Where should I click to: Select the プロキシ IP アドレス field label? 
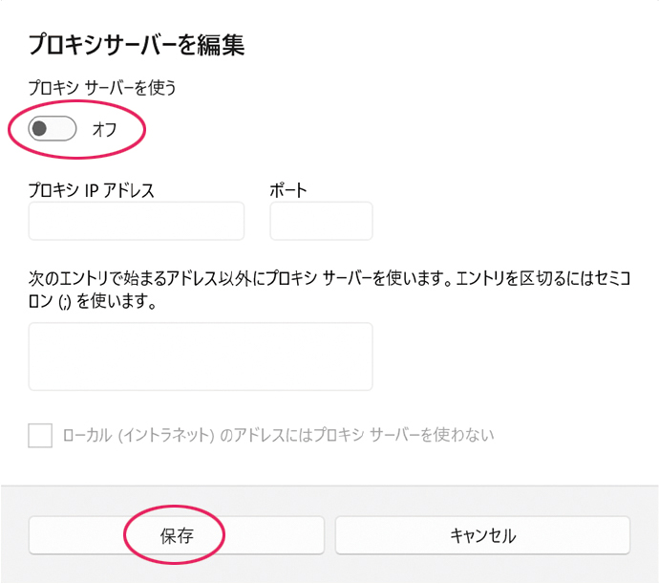click(x=91, y=190)
